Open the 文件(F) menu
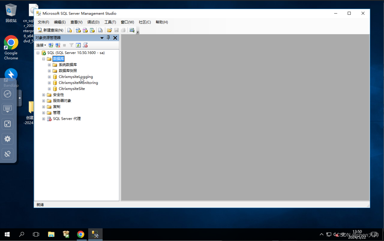This screenshot has width=384, height=241. coord(43,22)
